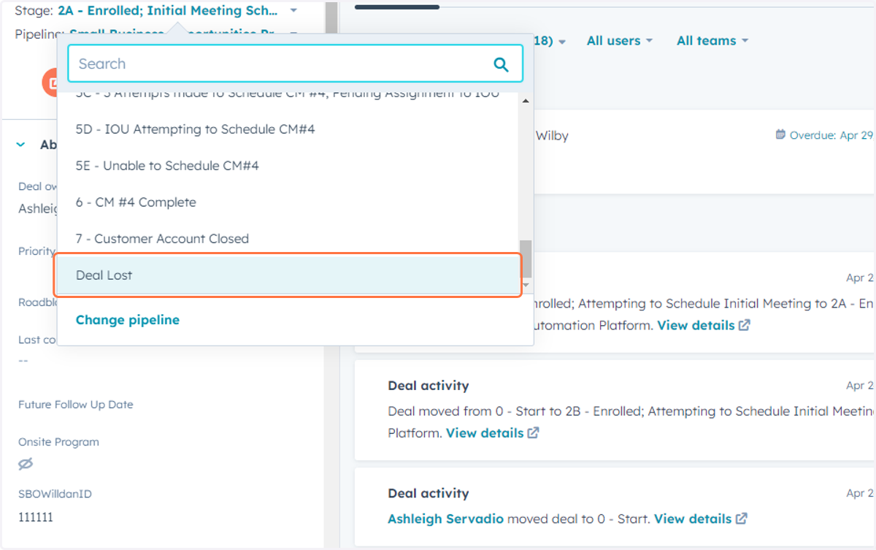The height and width of the screenshot is (550, 876).
Task: Click the Future Follow Up Date field
Action: click(76, 405)
